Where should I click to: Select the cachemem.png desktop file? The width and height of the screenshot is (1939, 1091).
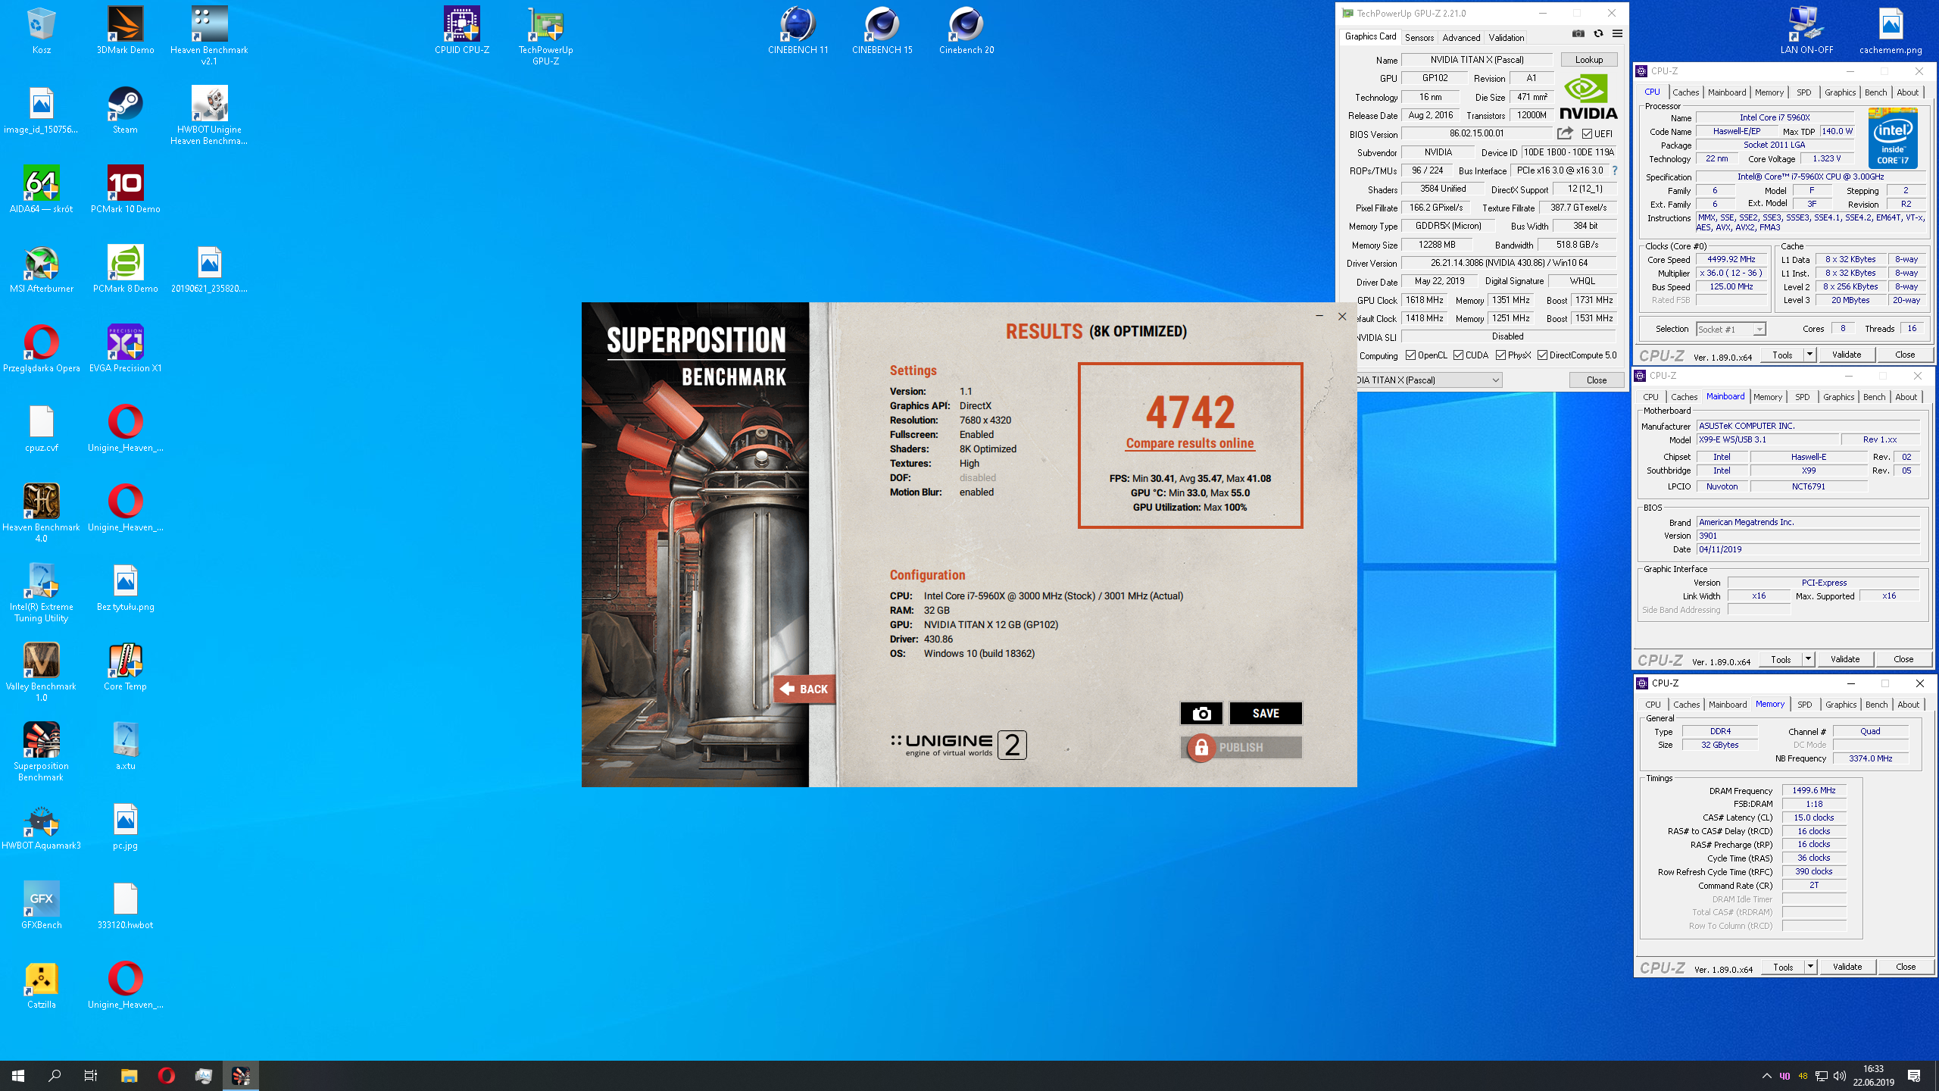pyautogui.click(x=1891, y=30)
